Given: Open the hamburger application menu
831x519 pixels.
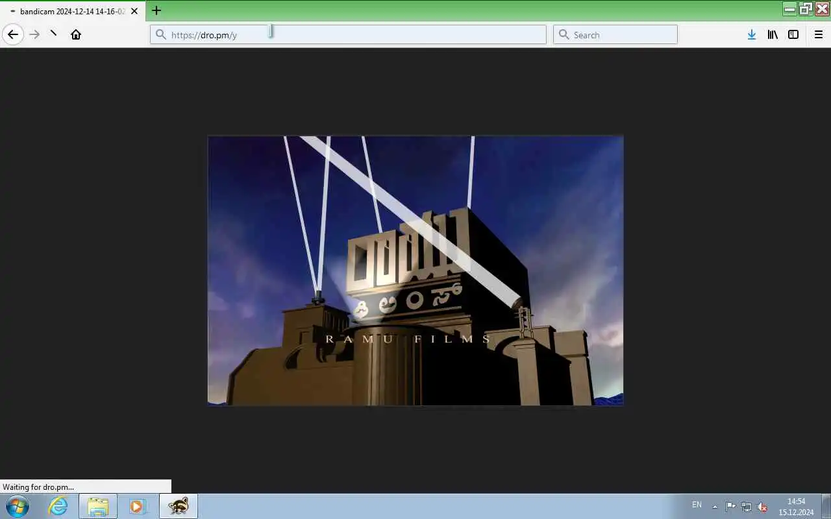Looking at the screenshot, I should click(x=819, y=34).
